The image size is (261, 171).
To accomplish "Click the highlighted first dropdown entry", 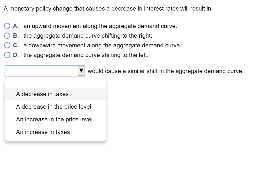I will [42, 94].
